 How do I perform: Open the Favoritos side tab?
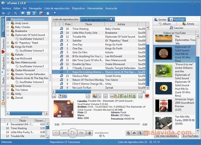[x=3, y=46]
